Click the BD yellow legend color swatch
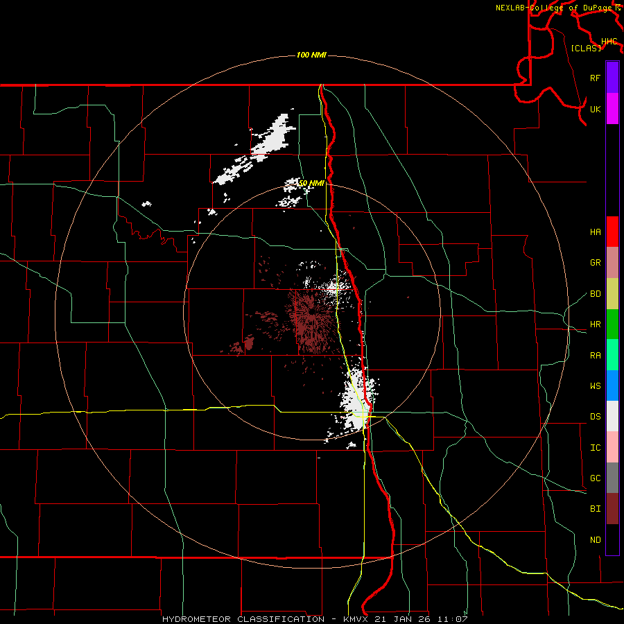 point(612,293)
